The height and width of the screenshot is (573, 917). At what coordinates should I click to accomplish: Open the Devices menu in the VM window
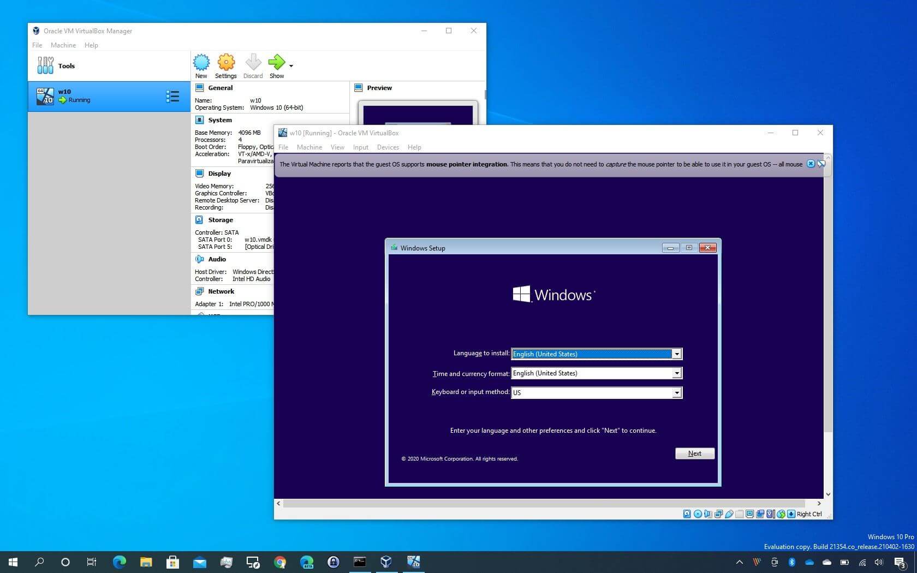(388, 147)
